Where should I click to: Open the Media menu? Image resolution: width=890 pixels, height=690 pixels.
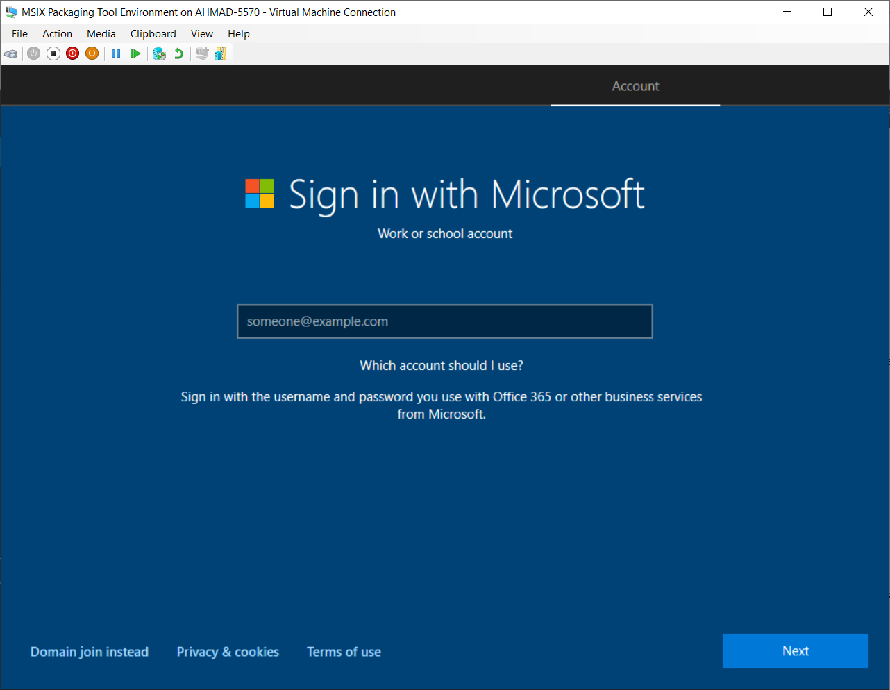coord(101,33)
